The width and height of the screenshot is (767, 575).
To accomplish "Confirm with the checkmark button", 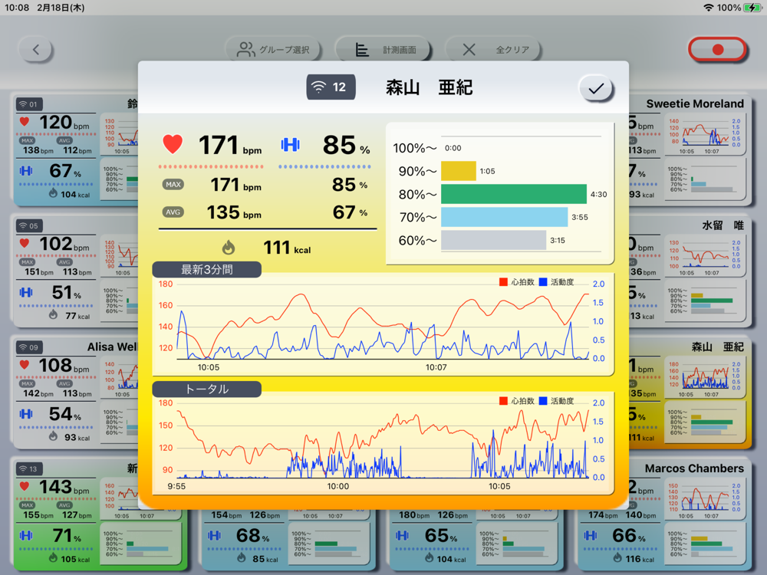I will [x=595, y=89].
